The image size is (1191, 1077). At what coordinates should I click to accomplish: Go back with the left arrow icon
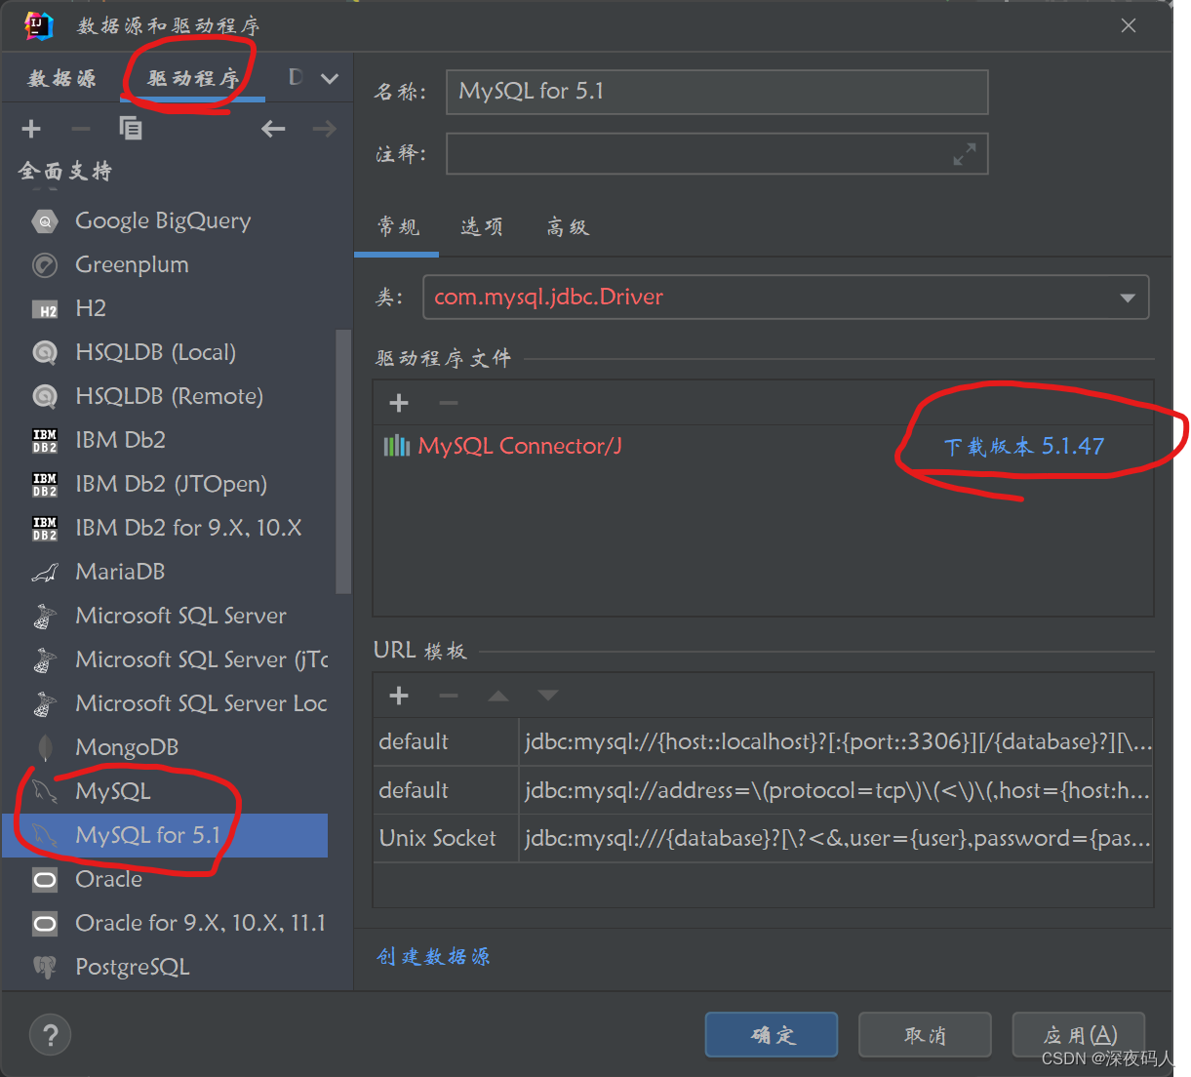[x=273, y=129]
